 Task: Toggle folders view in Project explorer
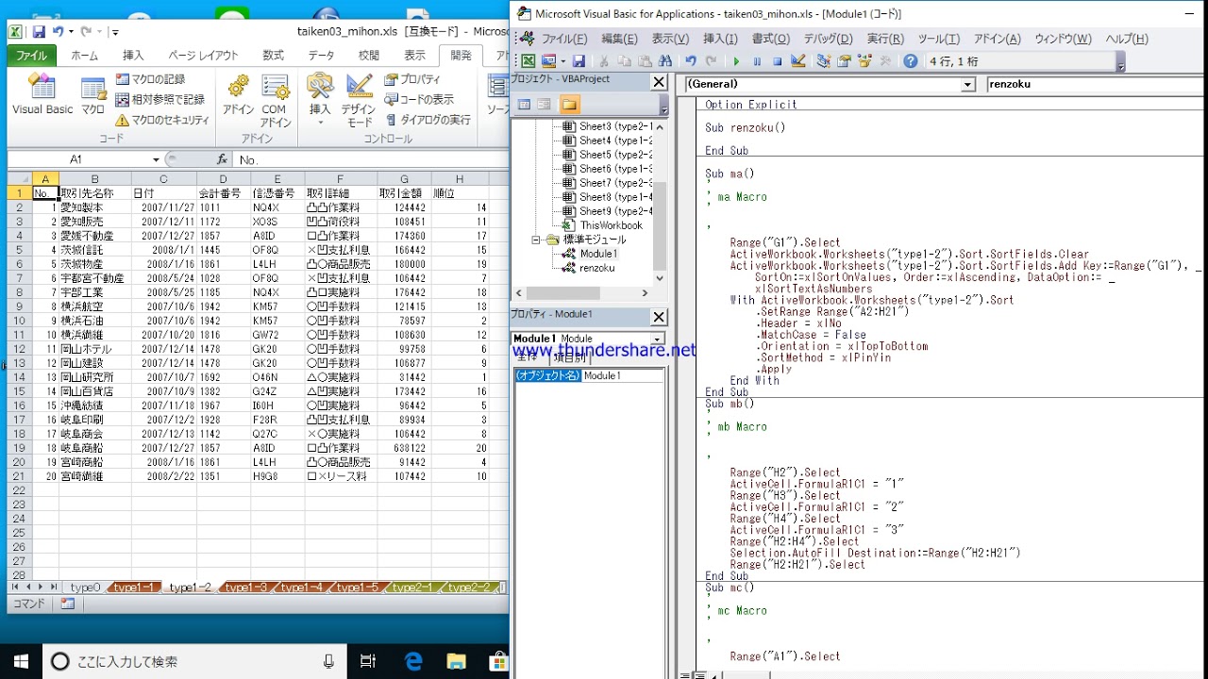point(569,105)
